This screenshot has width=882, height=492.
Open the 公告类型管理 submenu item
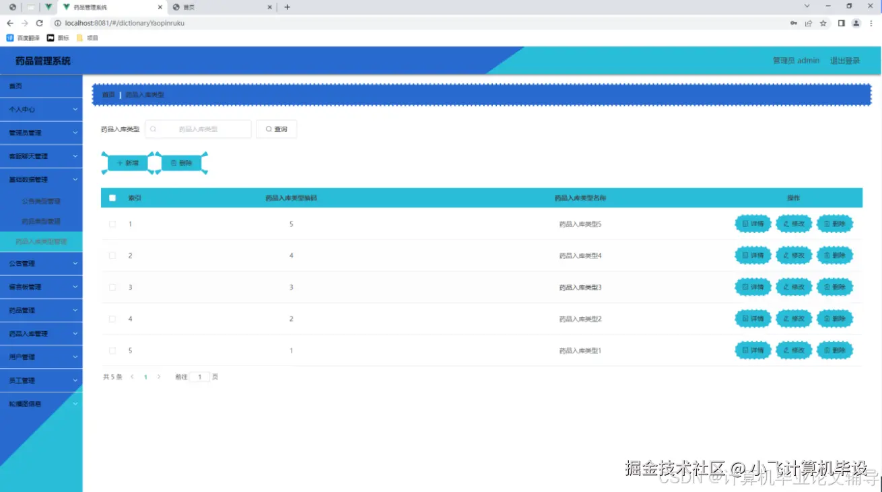[x=41, y=201]
